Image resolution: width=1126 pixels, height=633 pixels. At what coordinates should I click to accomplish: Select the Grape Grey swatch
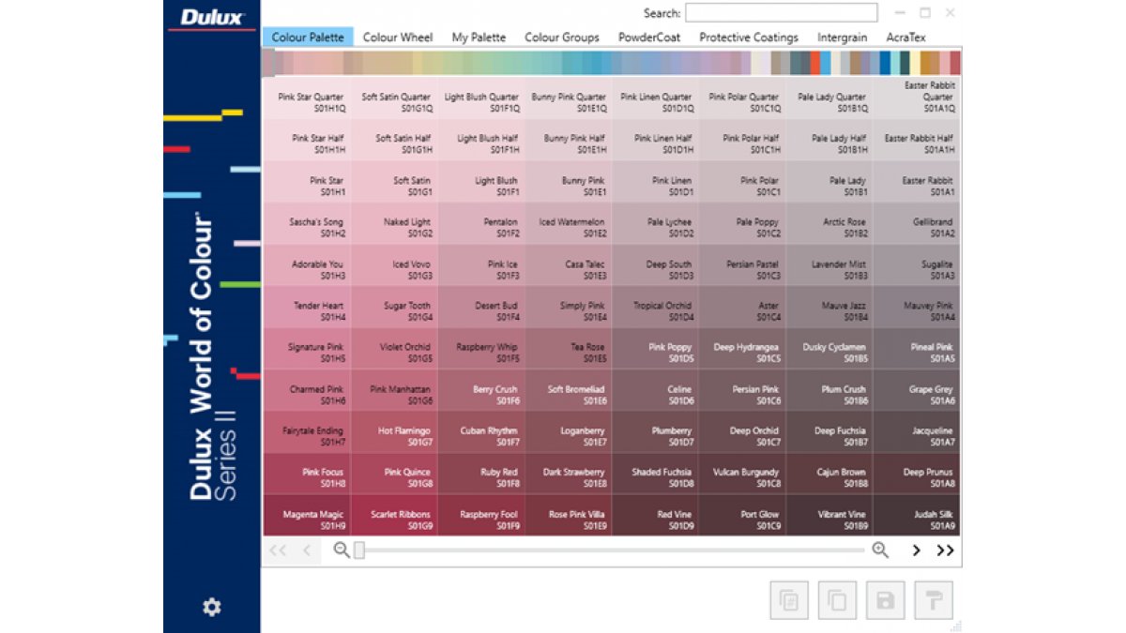pyautogui.click(x=917, y=390)
